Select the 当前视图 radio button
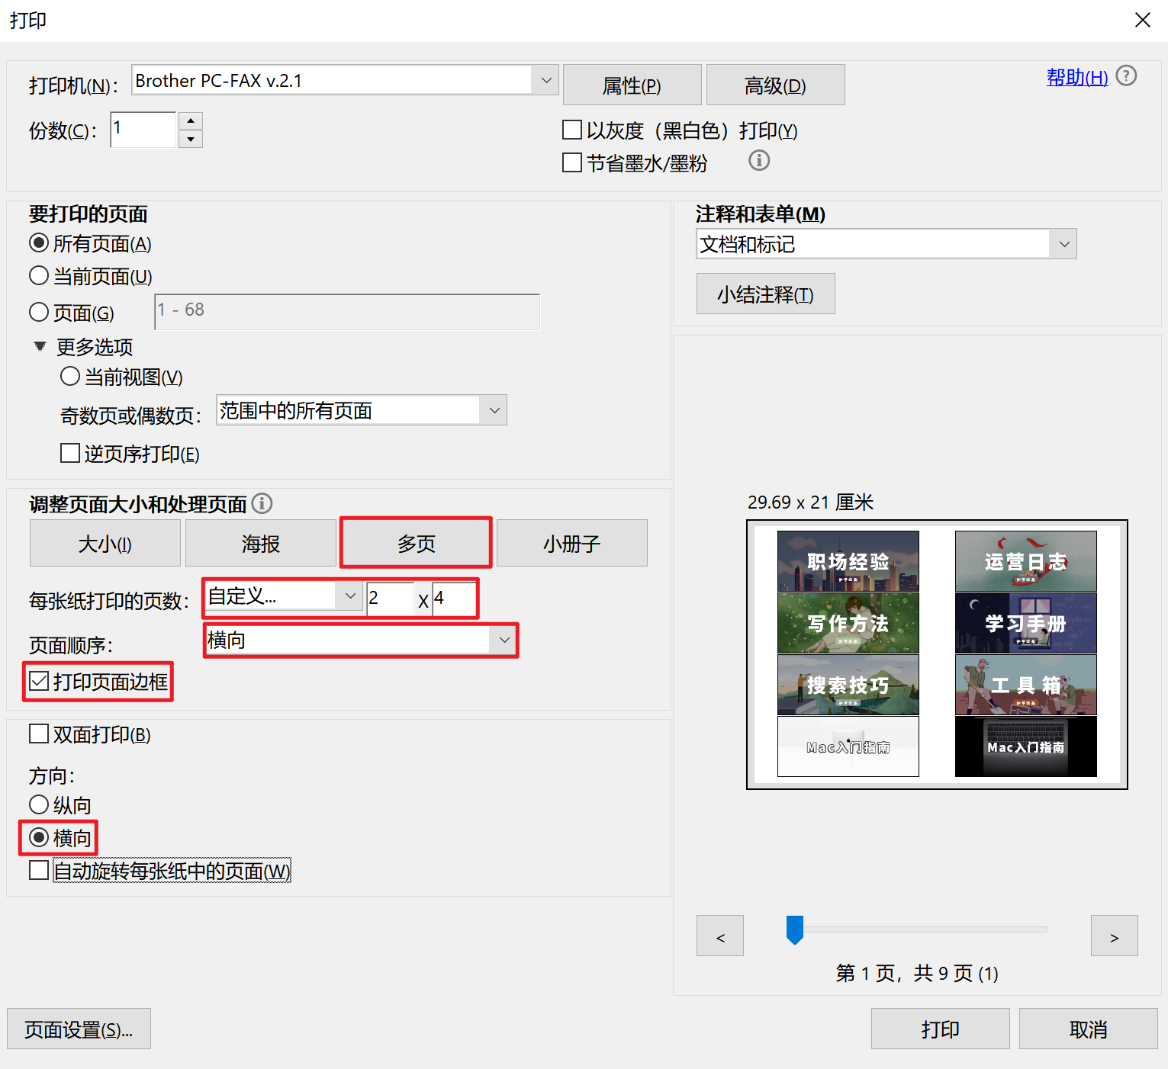Viewport: 1168px width, 1069px height. click(x=70, y=376)
